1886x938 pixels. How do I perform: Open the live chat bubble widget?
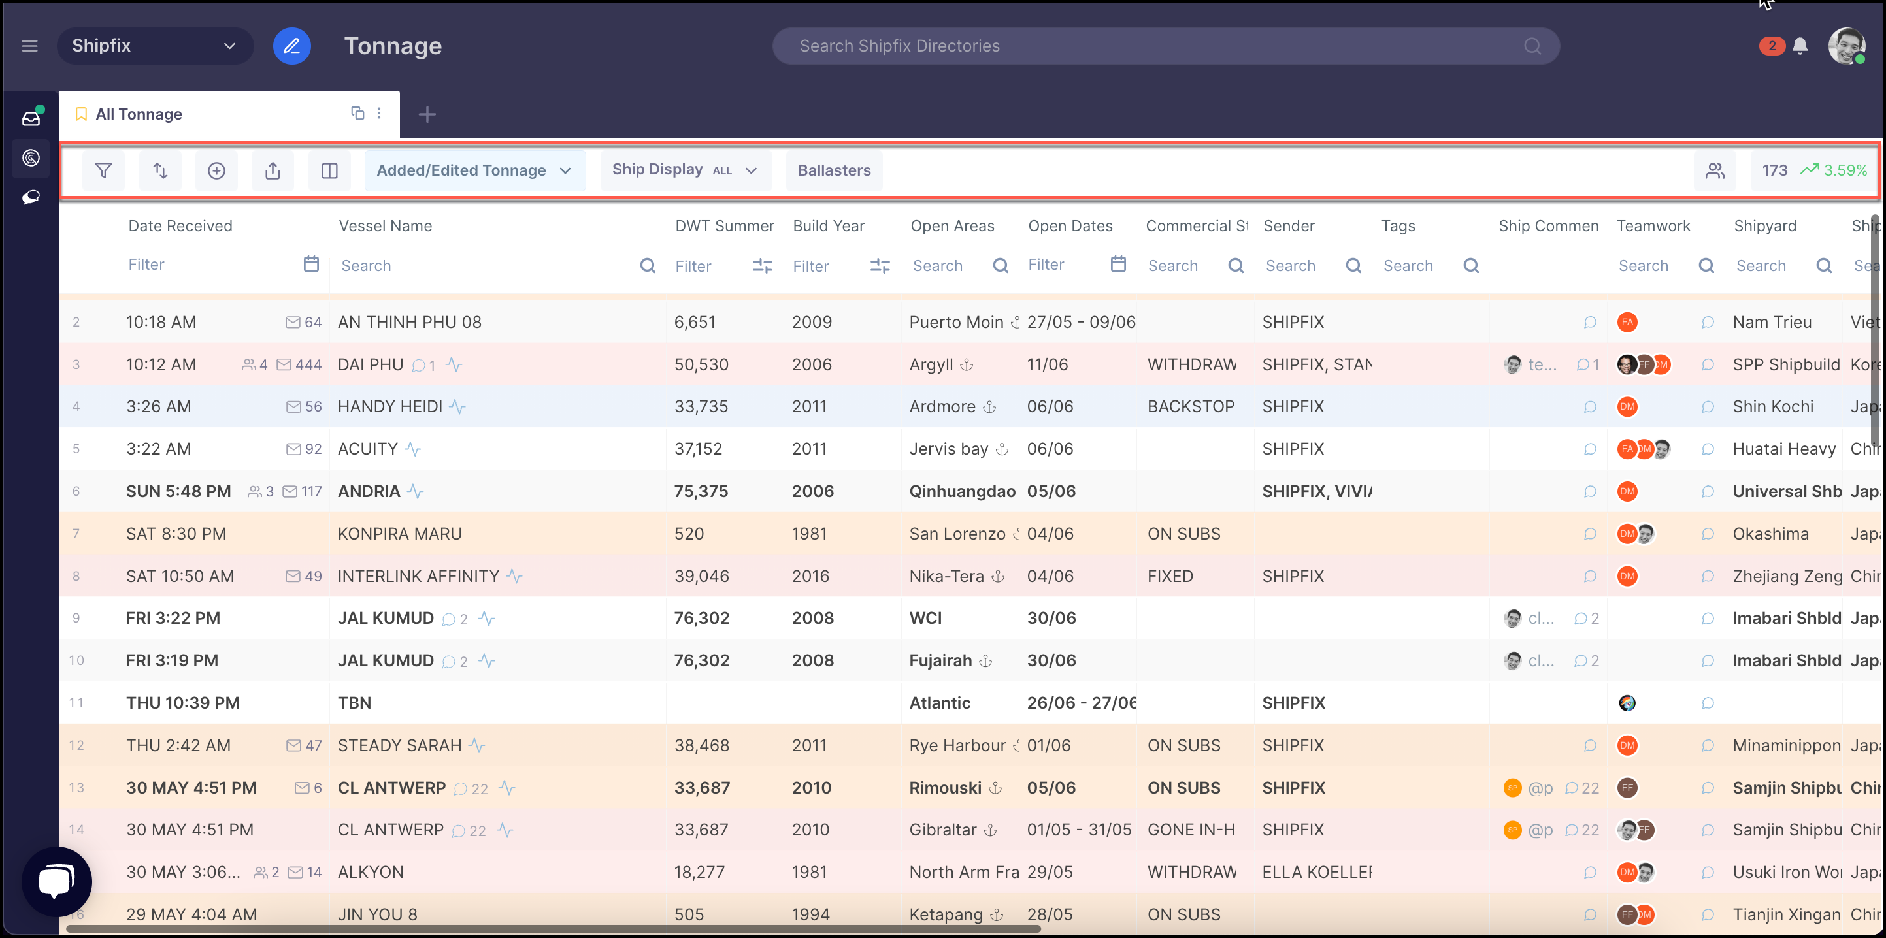(x=57, y=881)
